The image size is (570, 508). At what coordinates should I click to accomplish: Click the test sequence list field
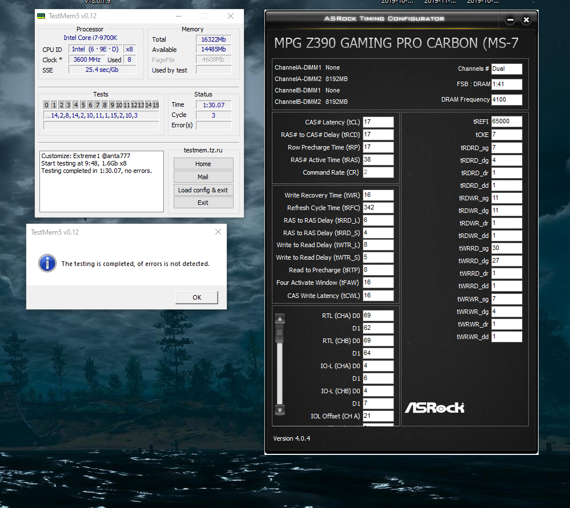[101, 115]
